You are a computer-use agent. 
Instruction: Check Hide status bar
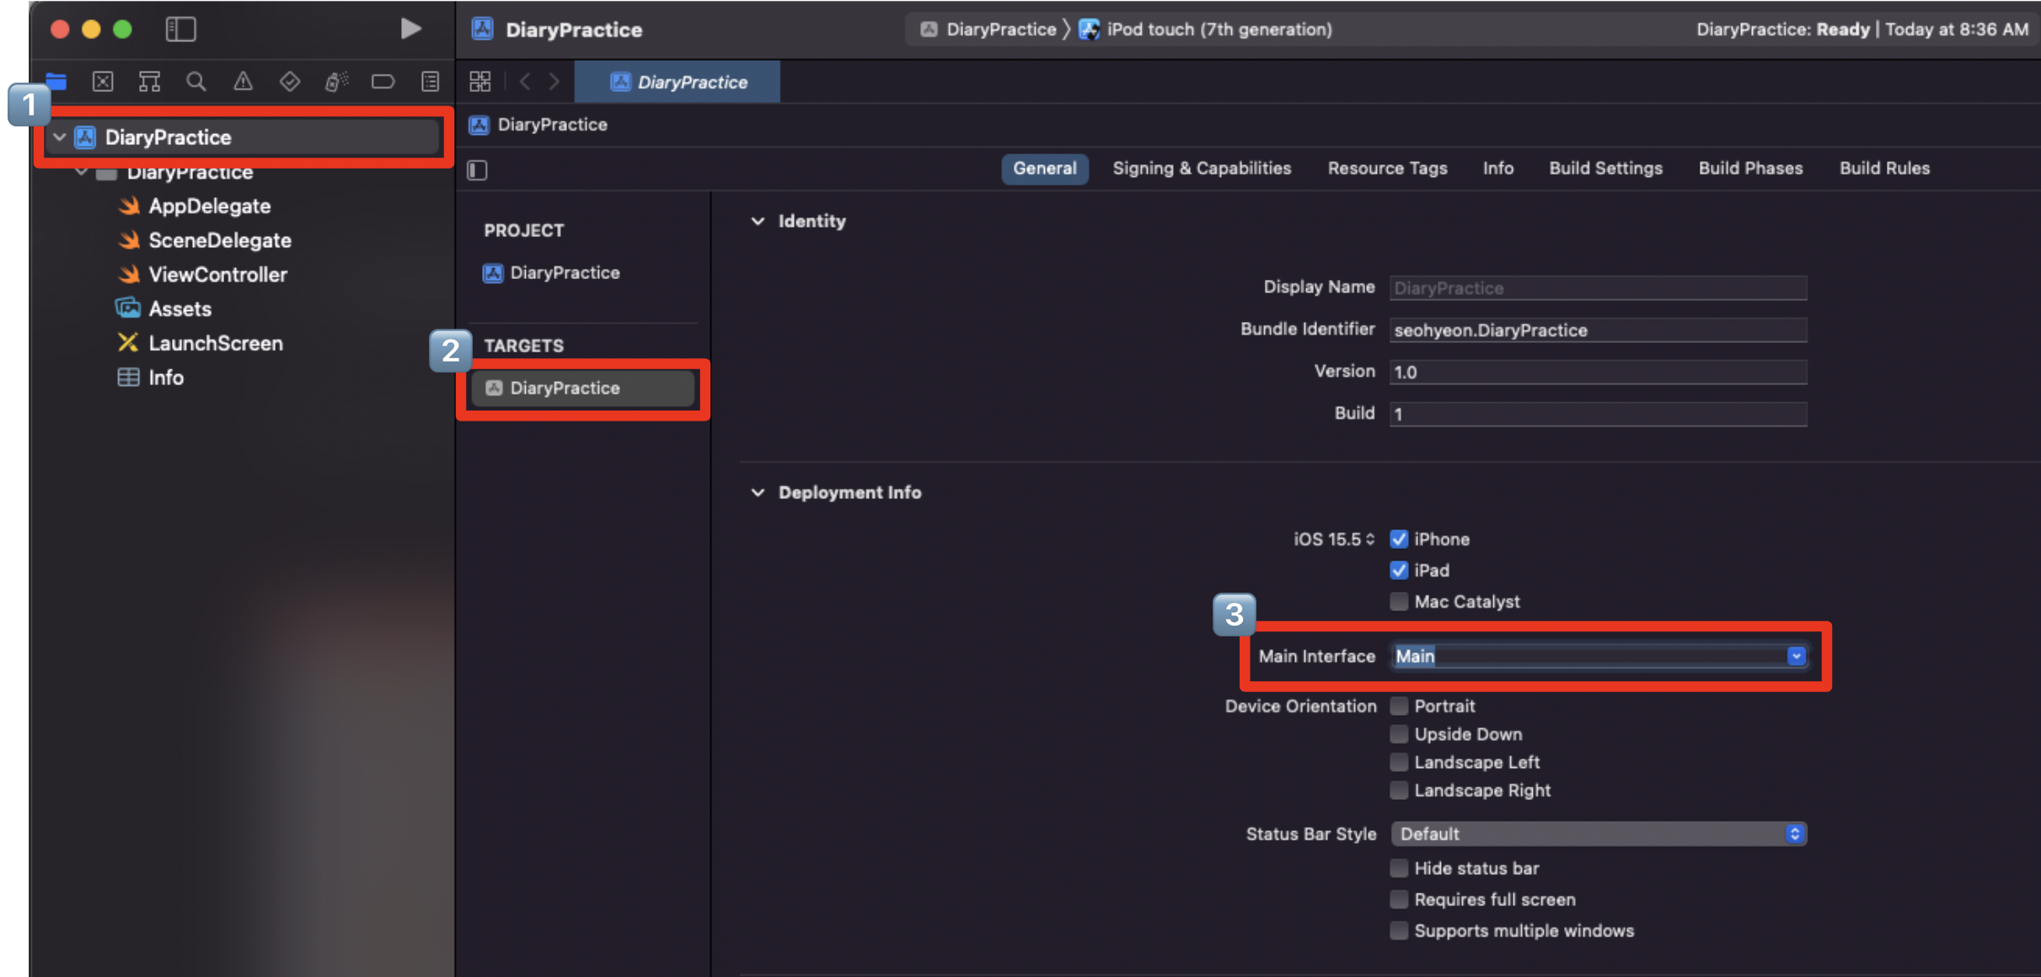(1399, 868)
